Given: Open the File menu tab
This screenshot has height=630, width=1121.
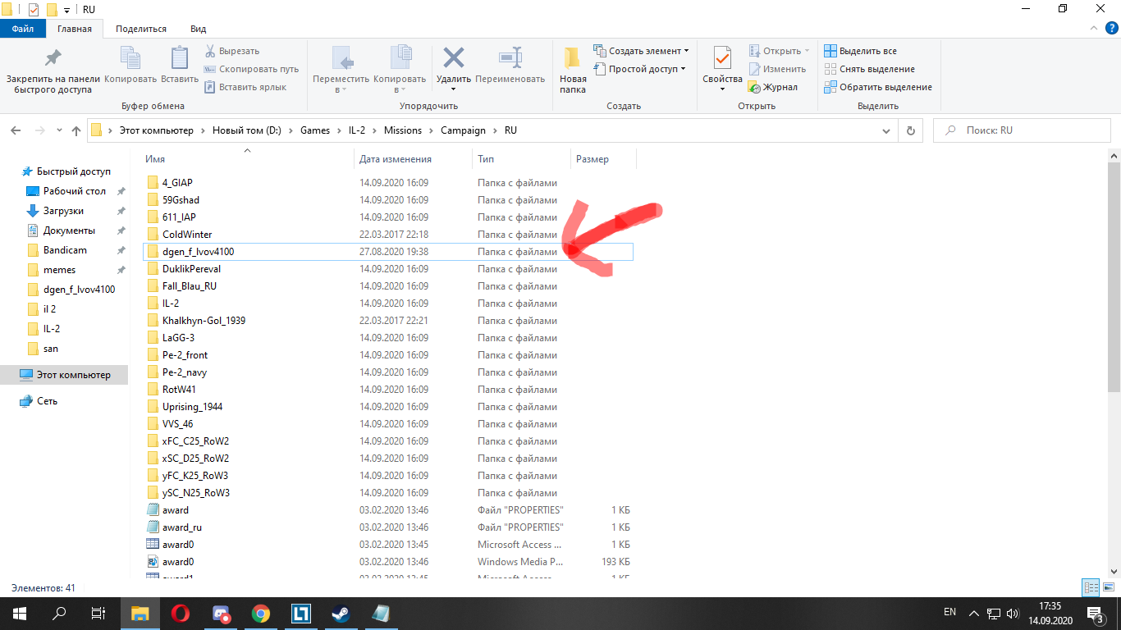Looking at the screenshot, I should (23, 29).
